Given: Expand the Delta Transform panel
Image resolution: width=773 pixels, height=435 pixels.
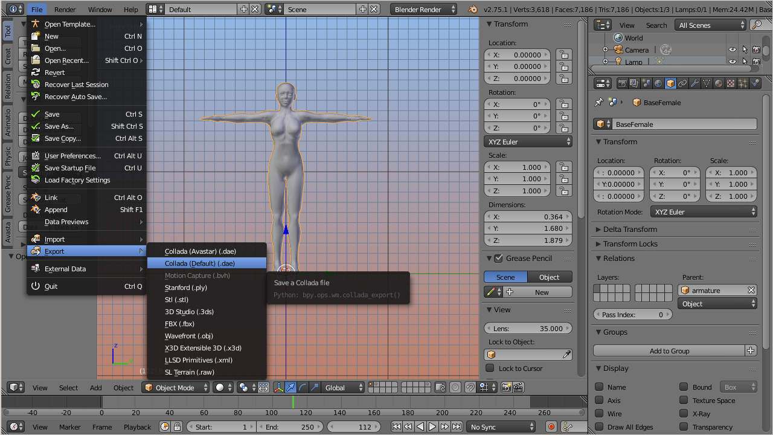Looking at the screenshot, I should [630, 230].
